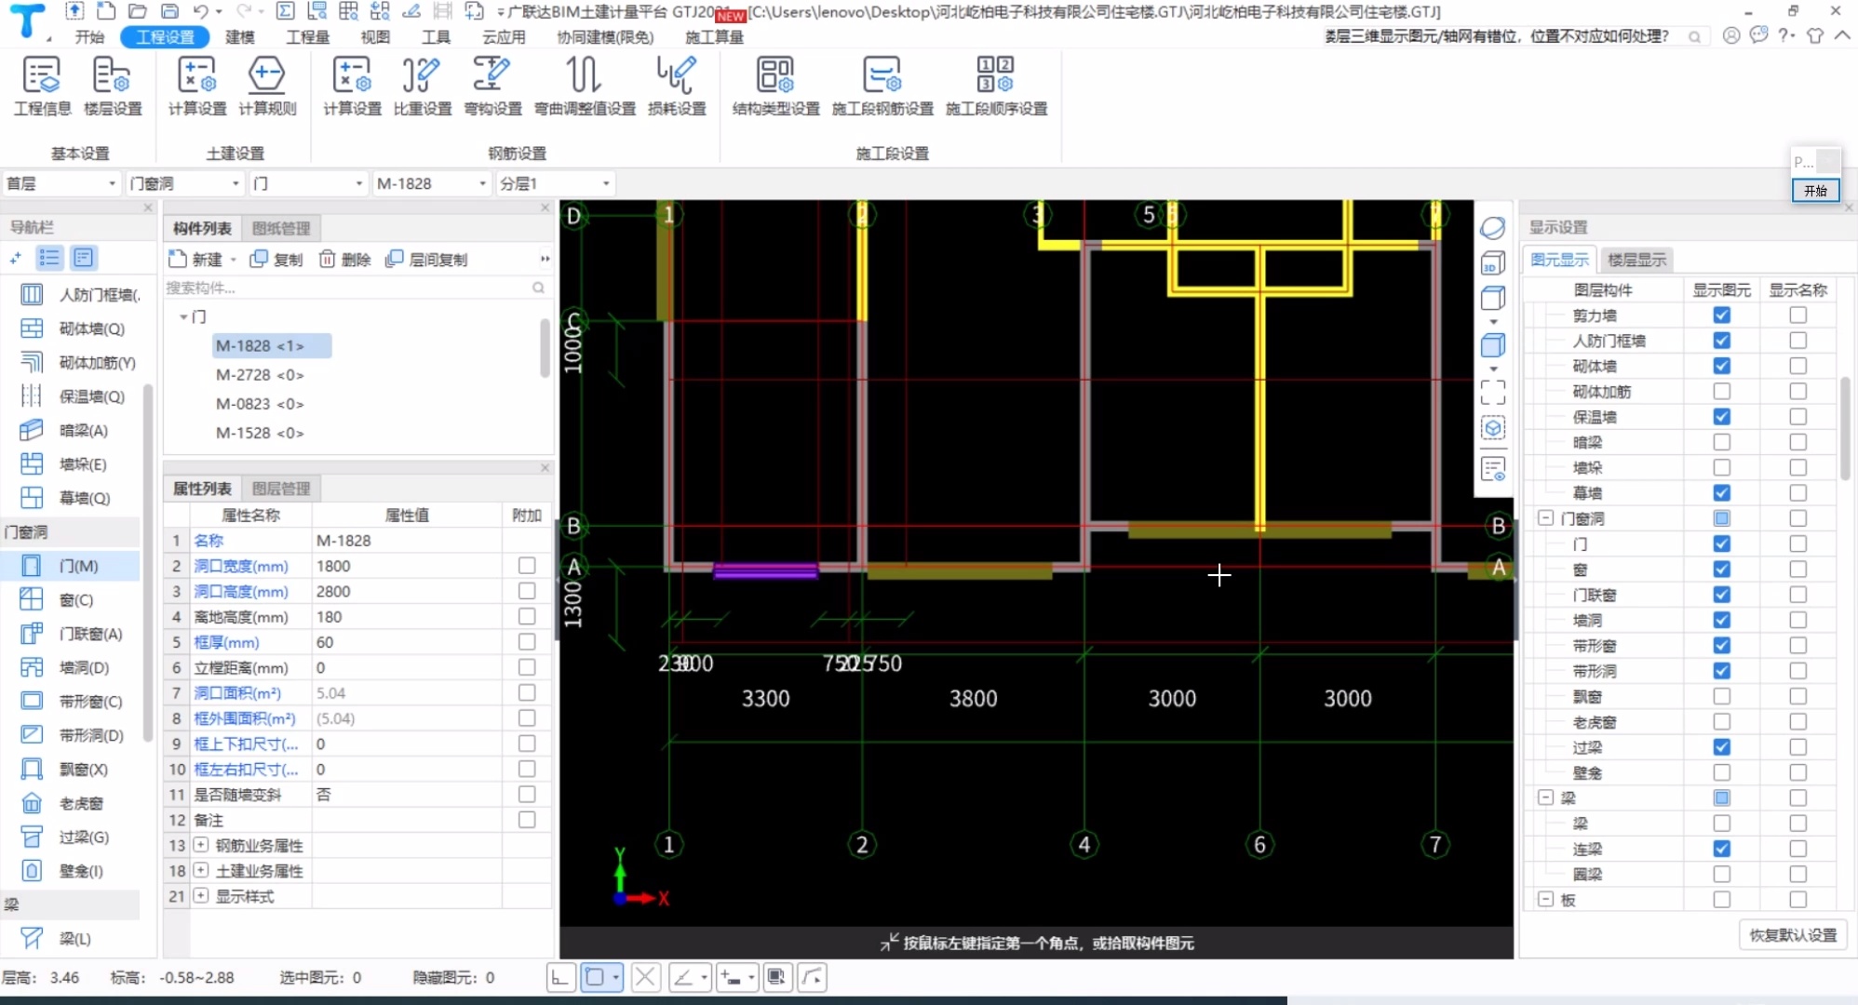Viewport: 1858px width, 1005px height.
Task: Expand 显示样式 property group
Action: (x=201, y=895)
